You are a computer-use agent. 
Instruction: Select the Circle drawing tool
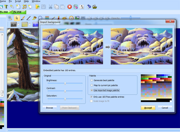pos(40,18)
